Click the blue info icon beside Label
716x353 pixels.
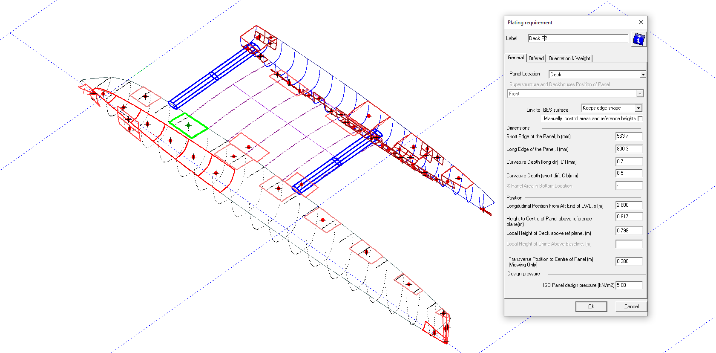click(x=638, y=39)
